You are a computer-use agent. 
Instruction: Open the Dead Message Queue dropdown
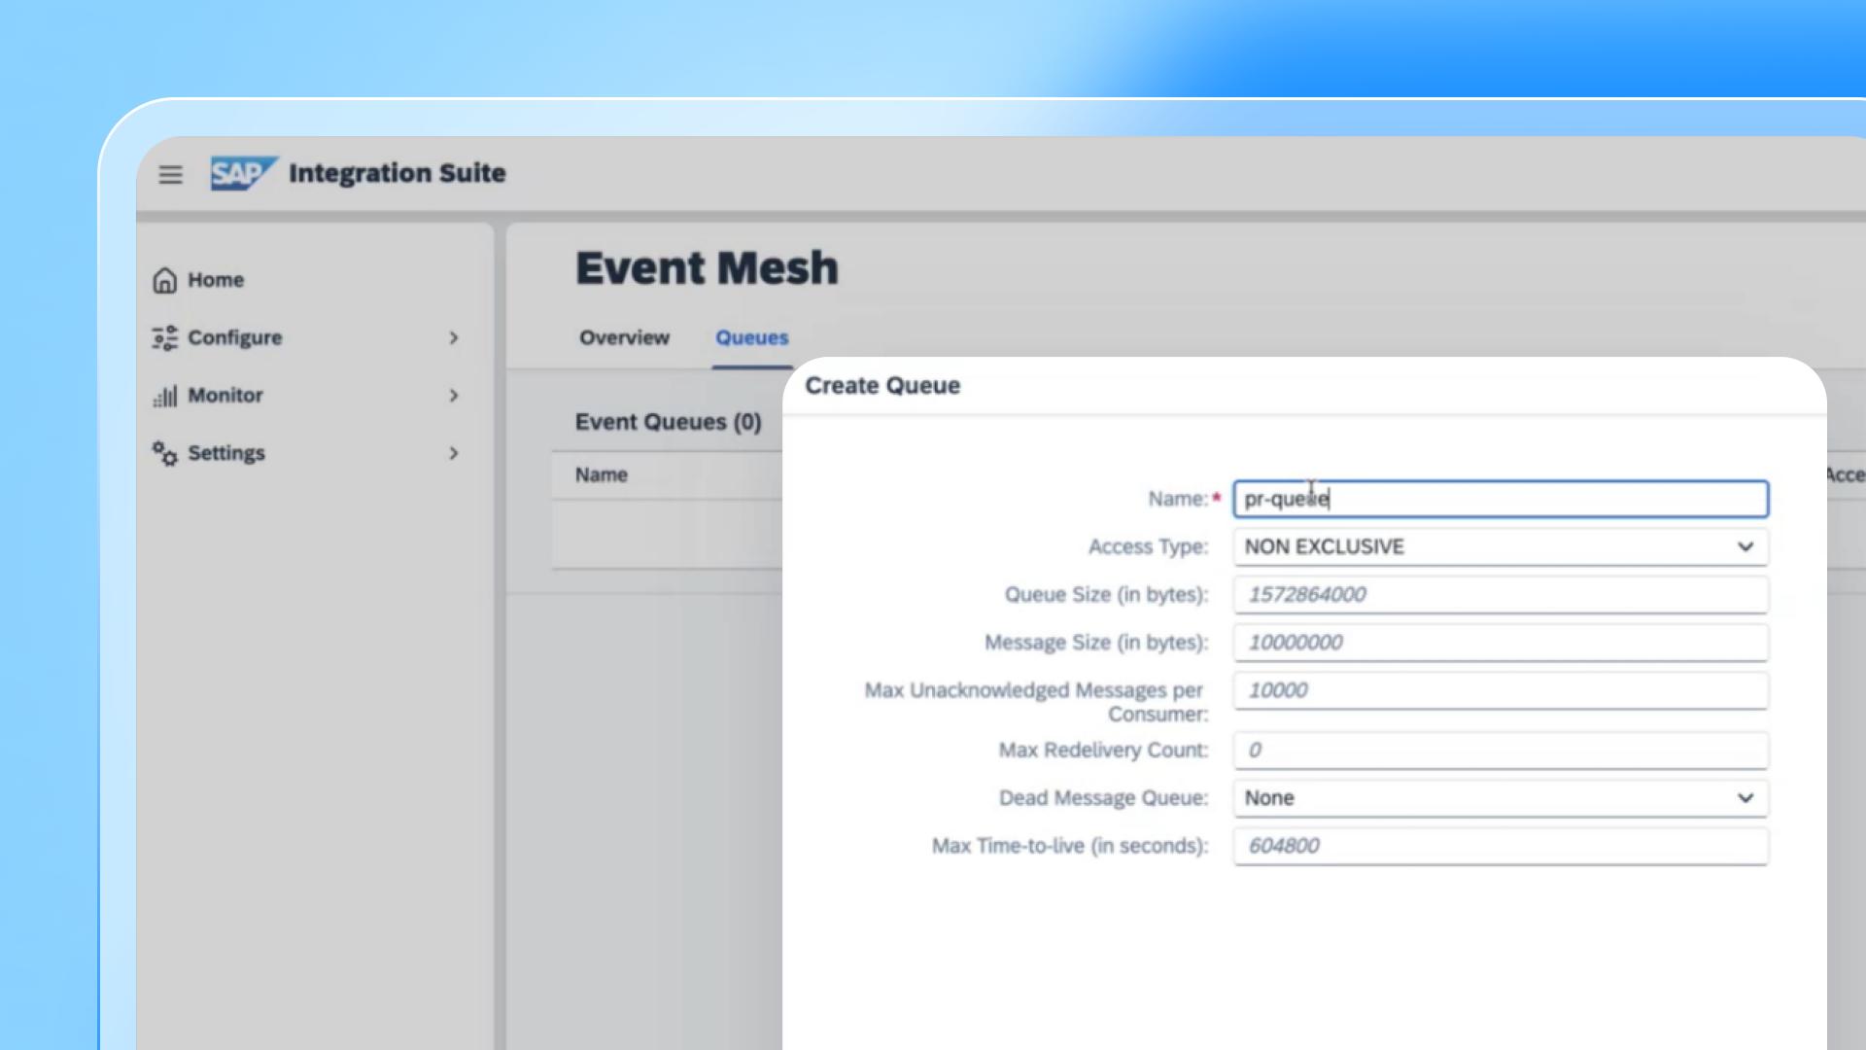pyautogui.click(x=1501, y=798)
